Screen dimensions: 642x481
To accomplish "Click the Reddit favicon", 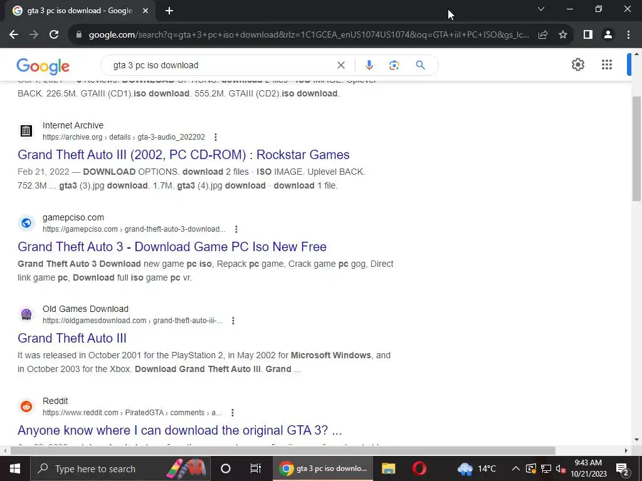I will click(x=26, y=406).
